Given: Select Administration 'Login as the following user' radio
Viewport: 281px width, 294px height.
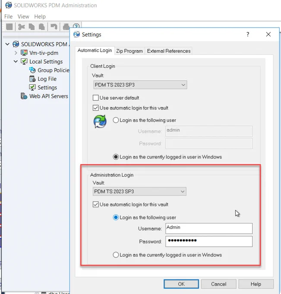Looking at the screenshot, I should point(116,217).
